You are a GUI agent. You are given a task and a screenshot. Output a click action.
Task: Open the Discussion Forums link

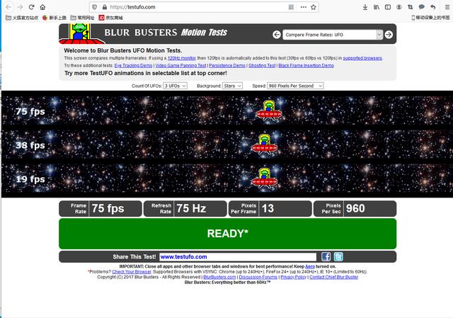point(258,277)
